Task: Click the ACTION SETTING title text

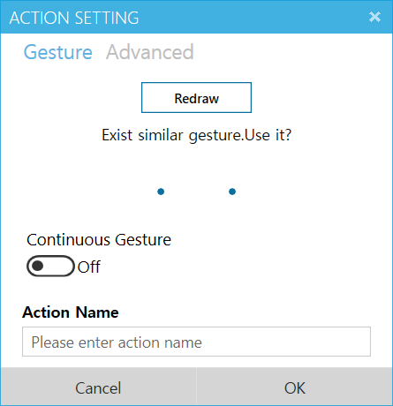Action: click(x=74, y=18)
